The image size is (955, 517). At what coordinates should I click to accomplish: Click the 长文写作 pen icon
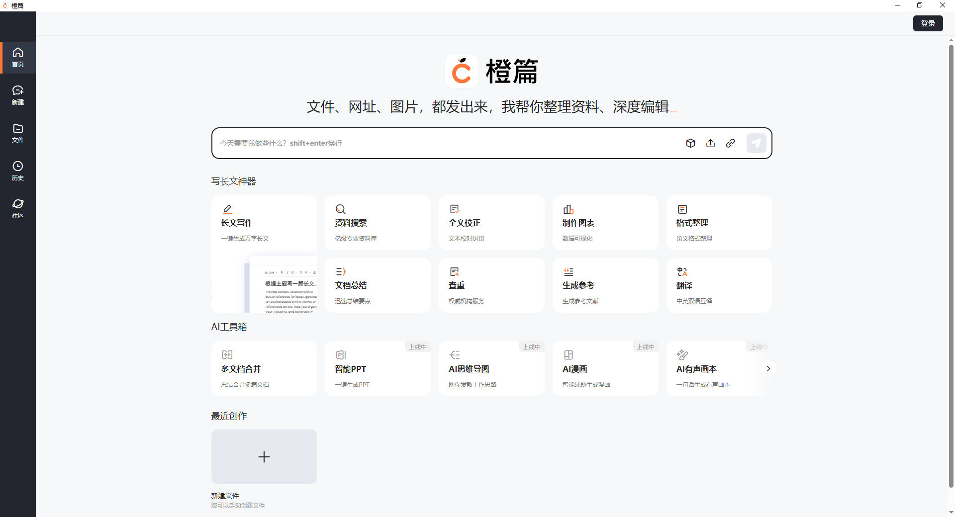[x=227, y=209]
